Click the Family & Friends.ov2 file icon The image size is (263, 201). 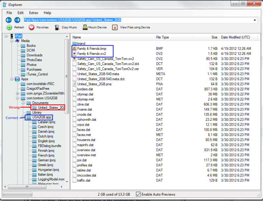click(74, 54)
